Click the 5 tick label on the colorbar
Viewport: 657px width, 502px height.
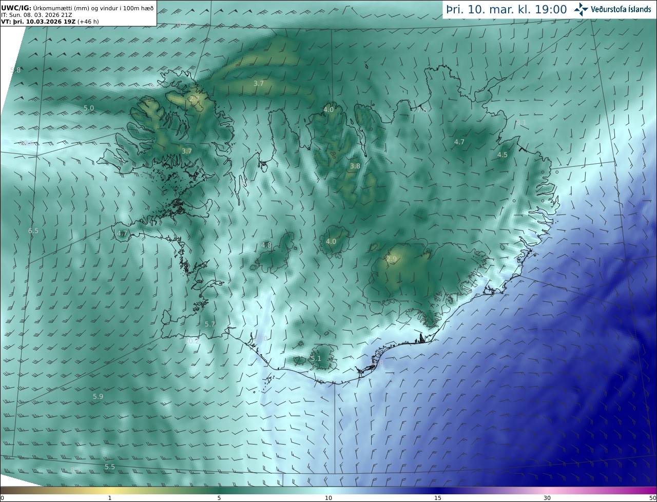tap(219, 498)
